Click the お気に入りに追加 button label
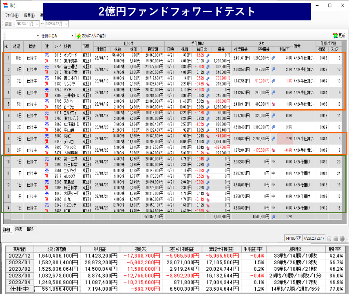 pyautogui.click(x=94, y=35)
